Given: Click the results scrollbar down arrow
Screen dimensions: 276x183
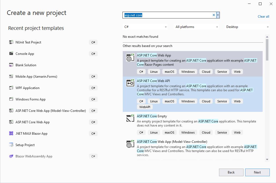Looking at the screenshot, I should tap(267, 159).
